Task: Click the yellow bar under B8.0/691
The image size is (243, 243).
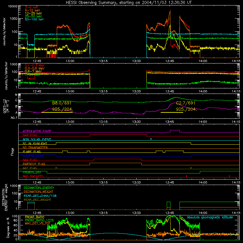Action: (x=57, y=112)
